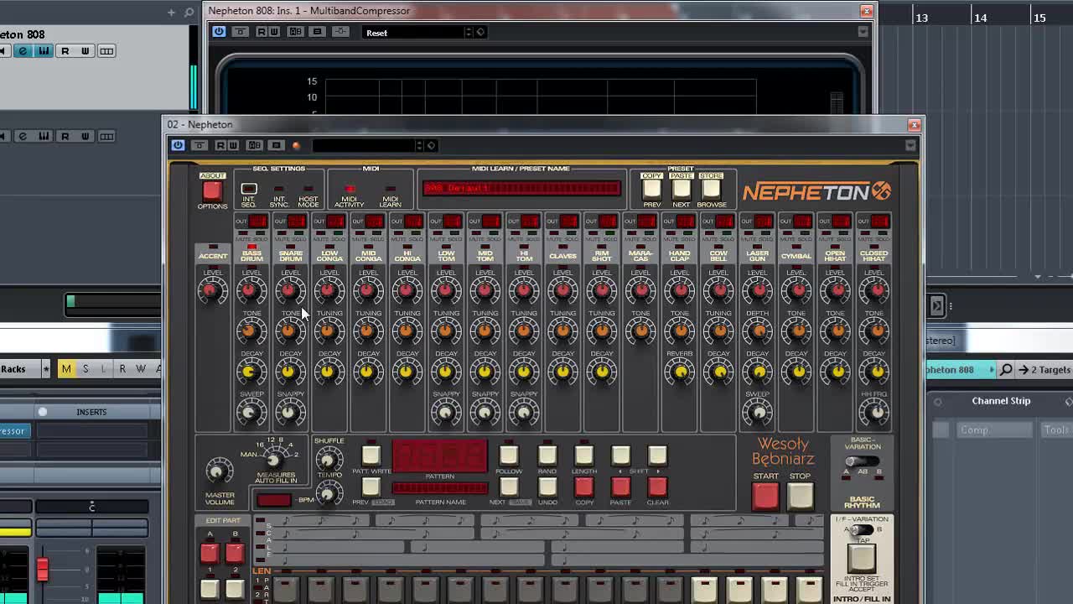Select the HAND CLAP instrument label
The height and width of the screenshot is (604, 1073).
click(680, 256)
